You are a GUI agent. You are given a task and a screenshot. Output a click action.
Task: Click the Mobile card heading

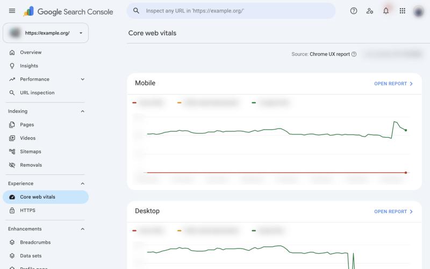tap(145, 83)
